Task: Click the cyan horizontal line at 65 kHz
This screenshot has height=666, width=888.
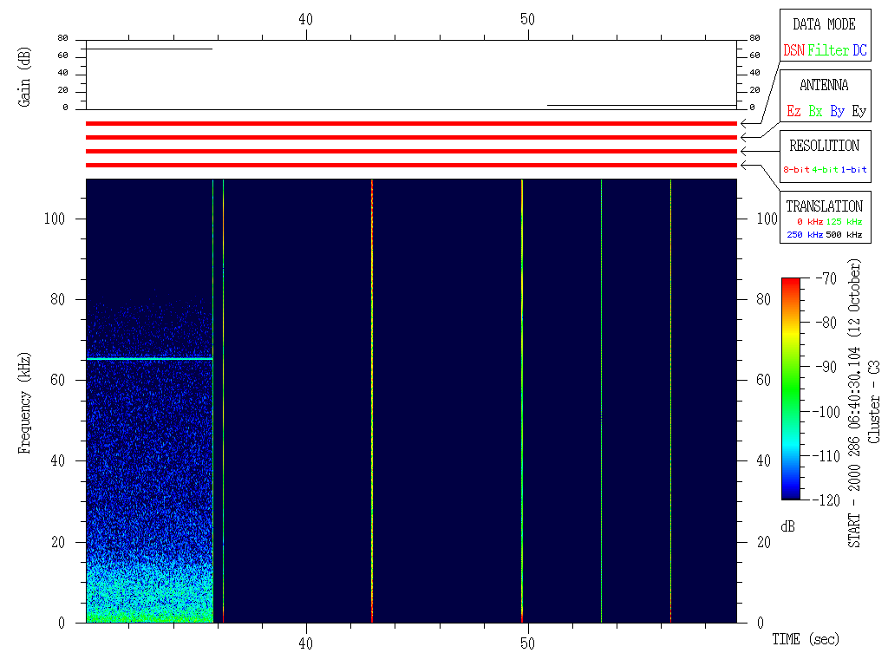Action: [149, 359]
